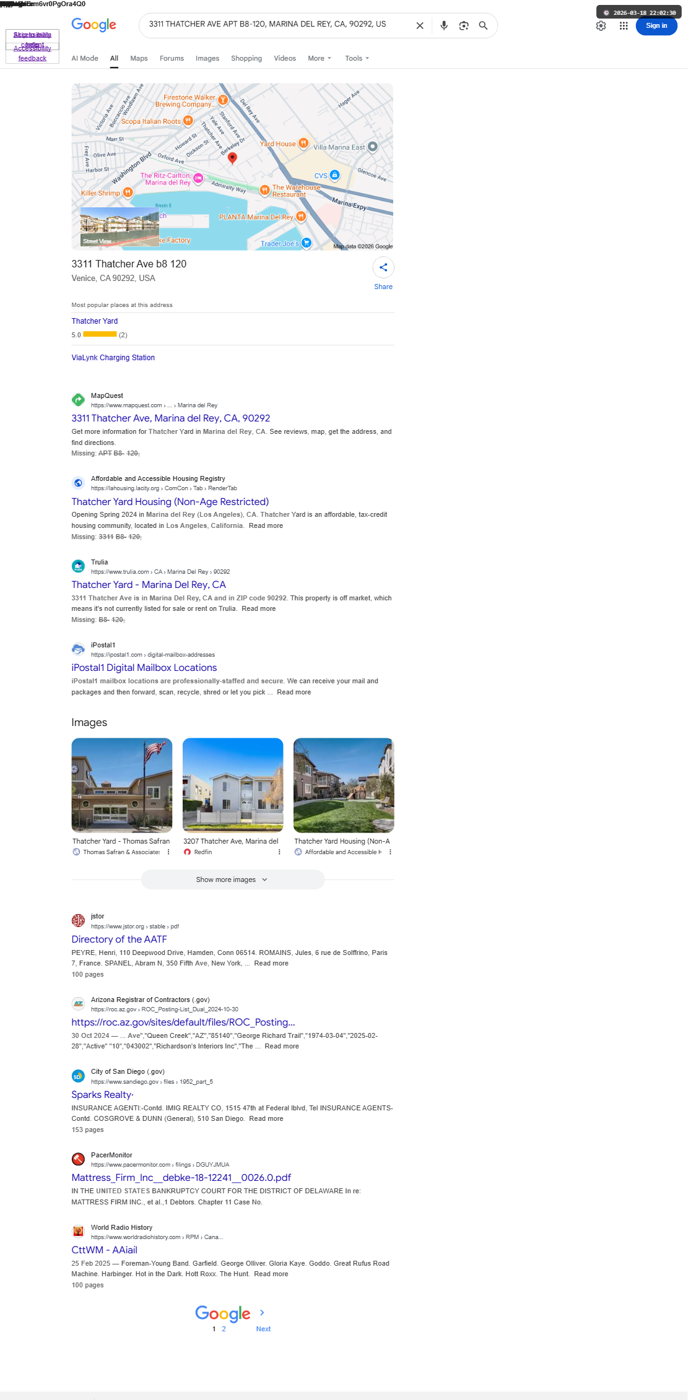The width and height of the screenshot is (696, 1400).
Task: Open options menu for Thomas Safran image
Action: [168, 852]
